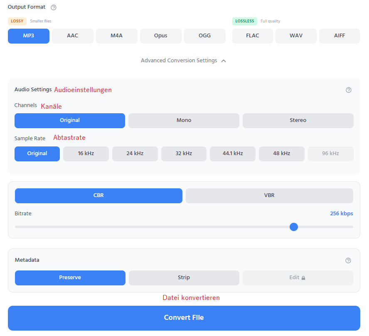Click the Convert File button
The width and height of the screenshot is (369, 336).
click(x=184, y=318)
